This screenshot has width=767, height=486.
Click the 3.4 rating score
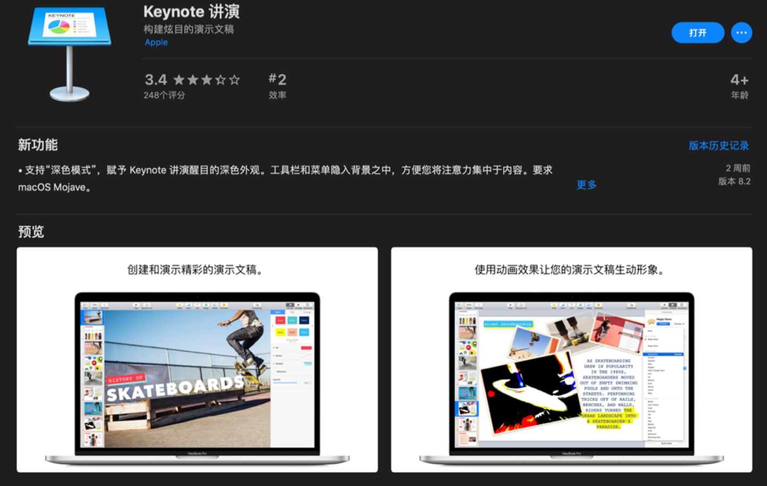156,80
